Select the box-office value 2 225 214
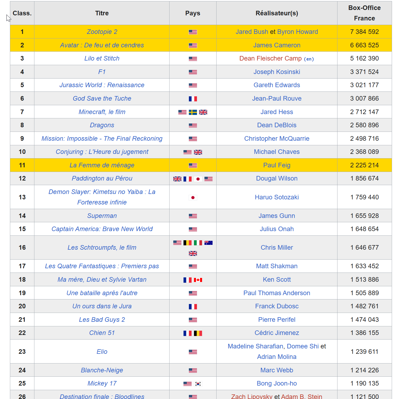 point(364,165)
